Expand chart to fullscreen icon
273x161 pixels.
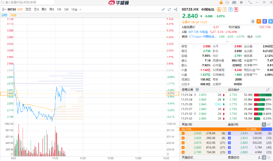(x=169, y=9)
